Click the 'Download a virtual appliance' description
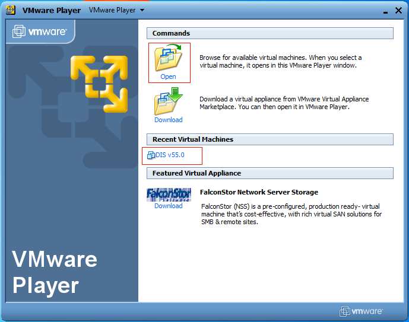409x322 pixels. (284, 103)
